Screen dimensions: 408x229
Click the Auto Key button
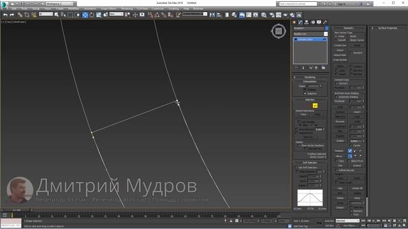tap(329, 221)
